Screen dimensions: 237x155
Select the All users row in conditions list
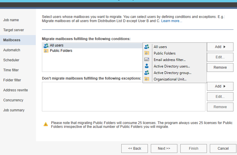[x=92, y=45]
